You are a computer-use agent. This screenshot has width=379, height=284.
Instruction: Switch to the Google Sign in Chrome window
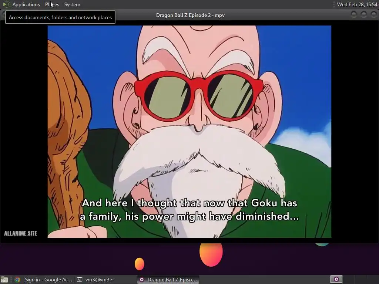(x=44, y=280)
